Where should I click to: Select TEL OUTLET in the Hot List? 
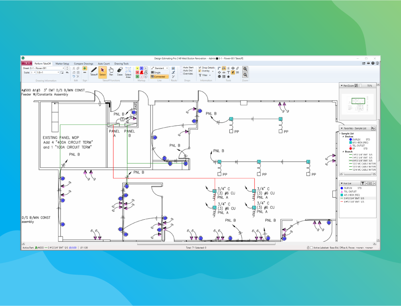pyautogui.click(x=352, y=192)
